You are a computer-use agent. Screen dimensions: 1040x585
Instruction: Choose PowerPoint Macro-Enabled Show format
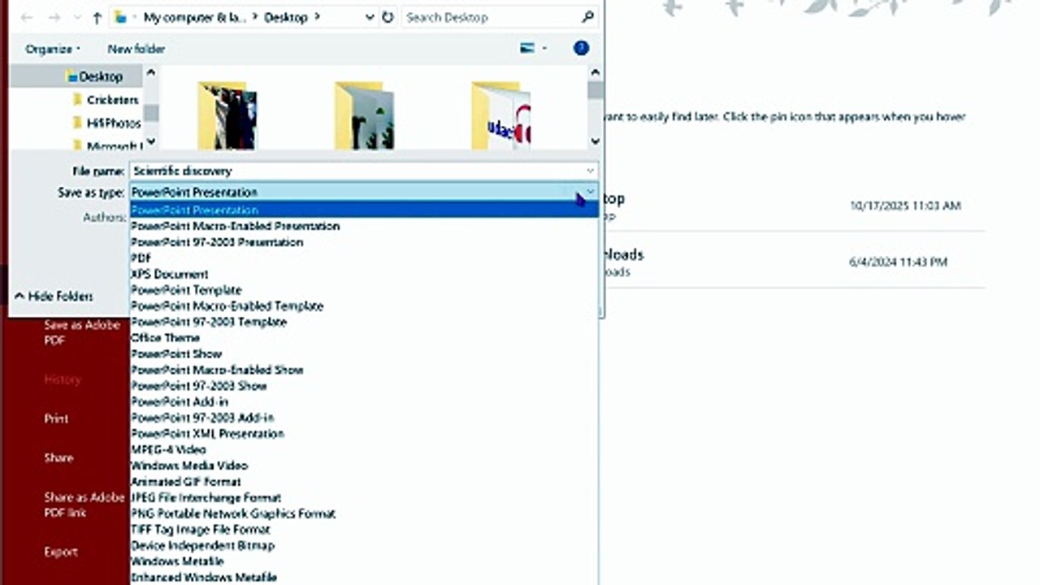click(364, 370)
